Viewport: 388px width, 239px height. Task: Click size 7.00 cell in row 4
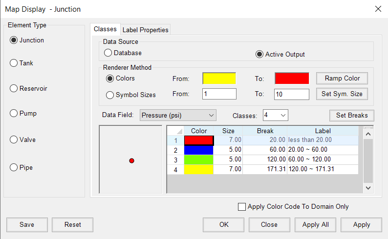coord(228,169)
